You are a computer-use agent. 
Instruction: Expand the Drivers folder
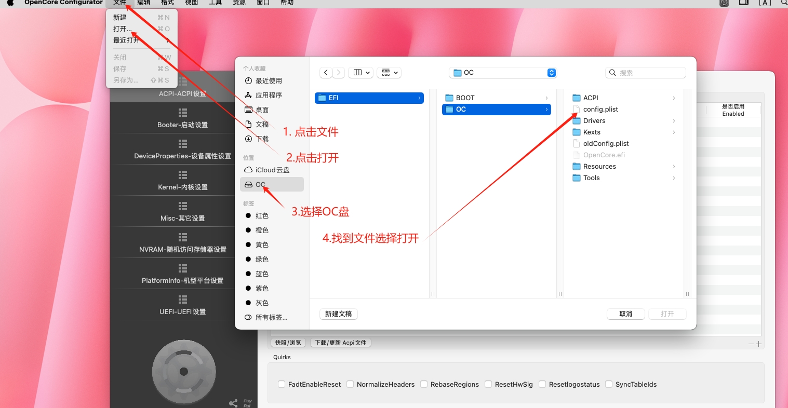(x=674, y=120)
